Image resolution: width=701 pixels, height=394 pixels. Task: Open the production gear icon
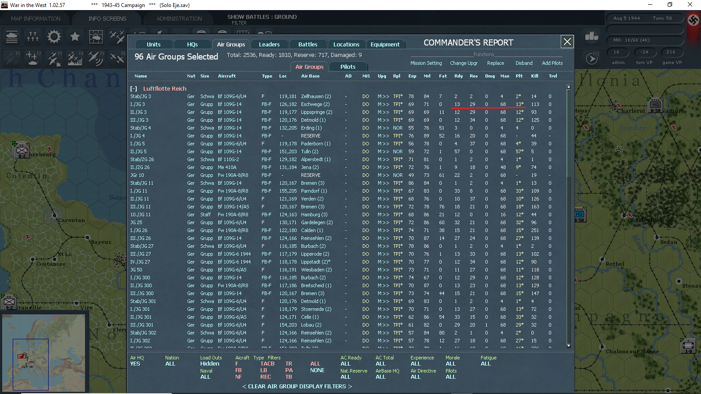pos(54,37)
